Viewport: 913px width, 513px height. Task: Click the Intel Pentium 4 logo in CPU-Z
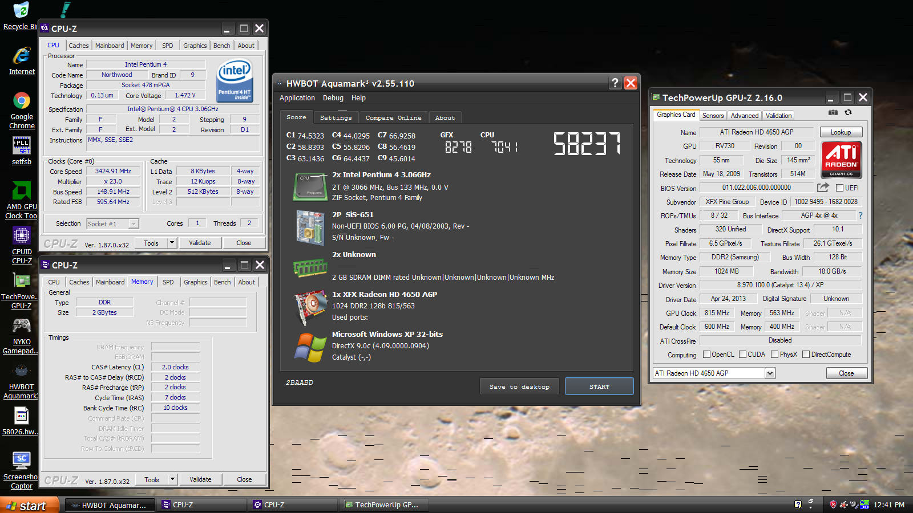(x=235, y=82)
